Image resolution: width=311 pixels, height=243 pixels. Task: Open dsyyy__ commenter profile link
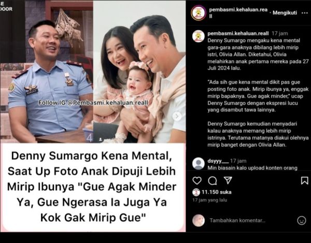(218, 161)
